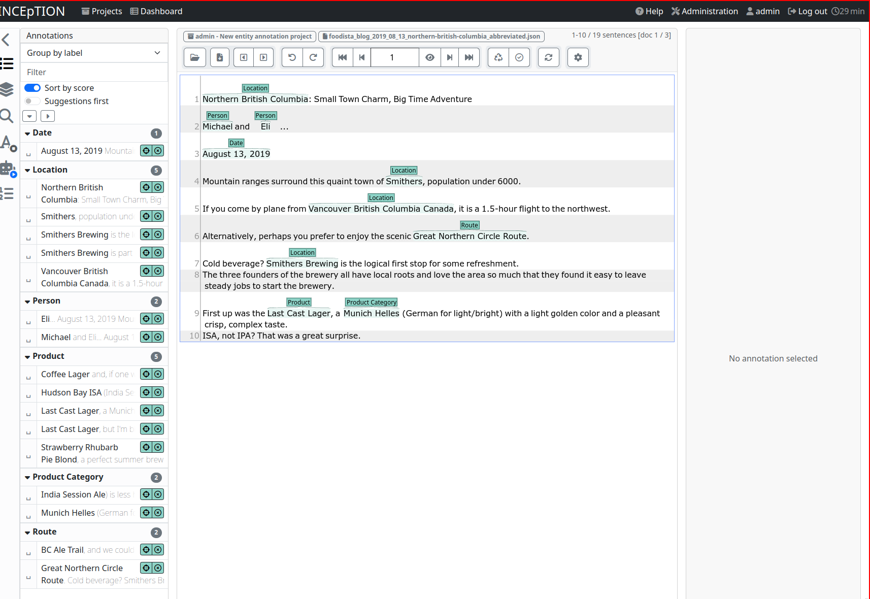Open the search sidebar magnifier icon
Viewport: 870px width, 599px height.
pyautogui.click(x=7, y=116)
